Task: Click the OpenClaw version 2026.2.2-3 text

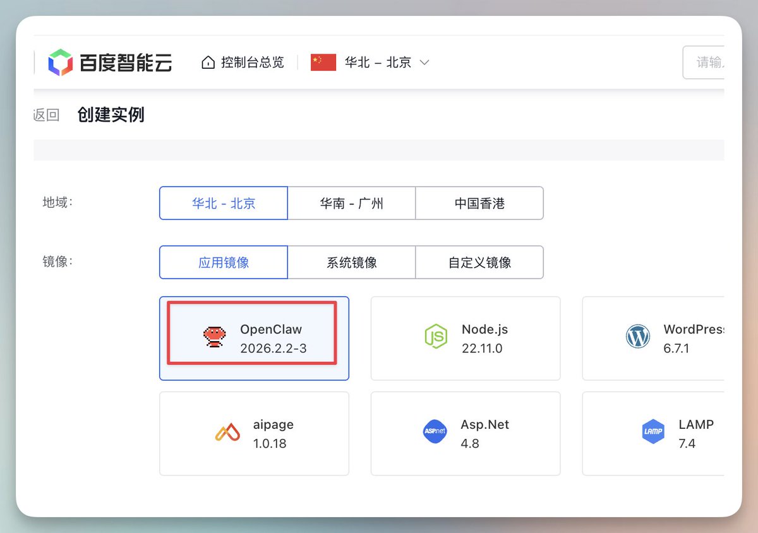Action: pos(274,348)
